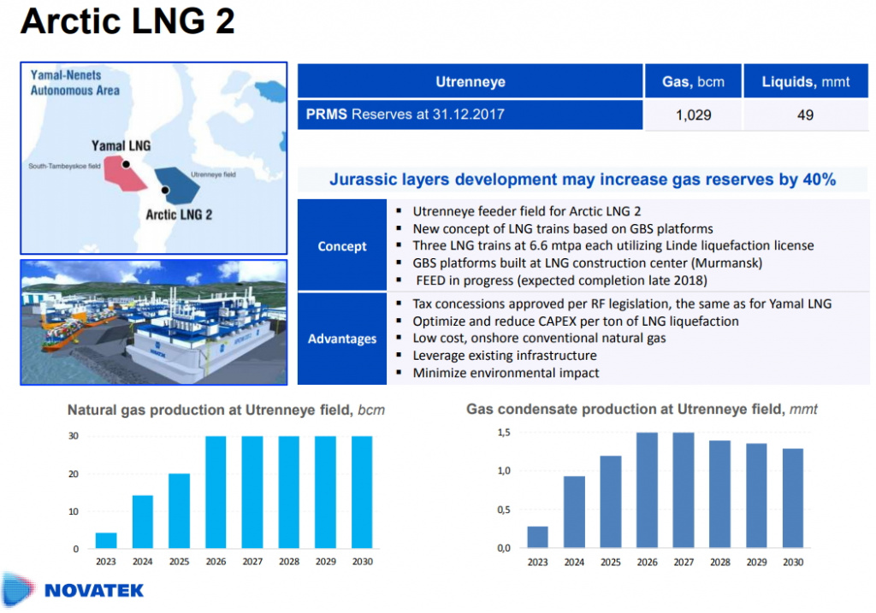Click the 'Yamal LNG' map label
Image resolution: width=876 pixels, height=613 pixels.
tap(121, 145)
